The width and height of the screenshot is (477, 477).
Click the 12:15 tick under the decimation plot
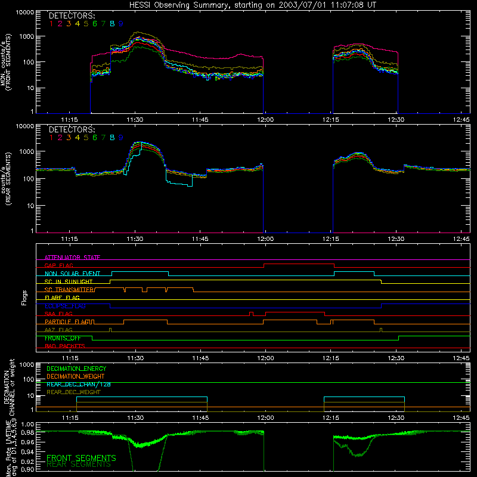click(331, 418)
